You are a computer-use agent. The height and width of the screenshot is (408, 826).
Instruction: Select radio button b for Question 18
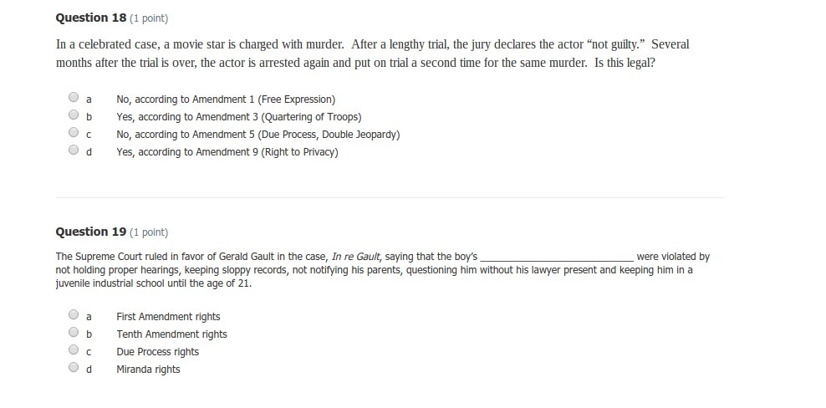click(x=74, y=115)
